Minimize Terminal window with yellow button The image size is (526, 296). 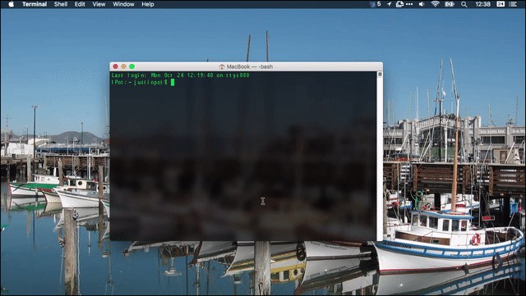(x=124, y=66)
